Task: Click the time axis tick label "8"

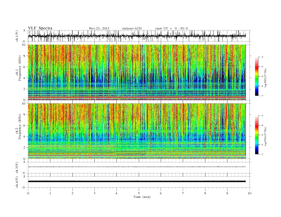Action: (x=205, y=193)
